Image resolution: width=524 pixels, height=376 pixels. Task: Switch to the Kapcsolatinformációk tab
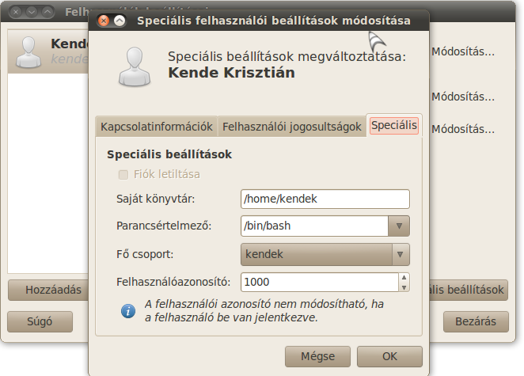tap(157, 127)
